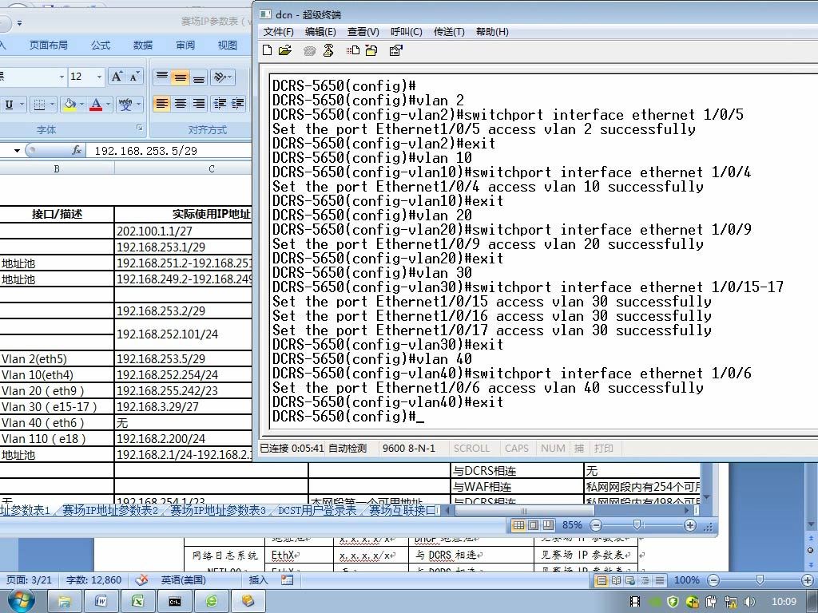Click Open file icon in HyperTerminal toolbar
Viewport: 818px width, 613px height.
(x=285, y=50)
